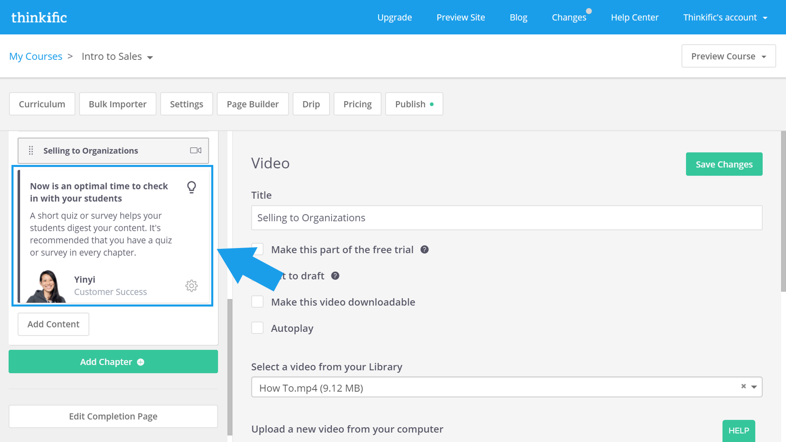This screenshot has height=442, width=786.
Task: Go to My Courses breadcrumb link
Action: (36, 56)
